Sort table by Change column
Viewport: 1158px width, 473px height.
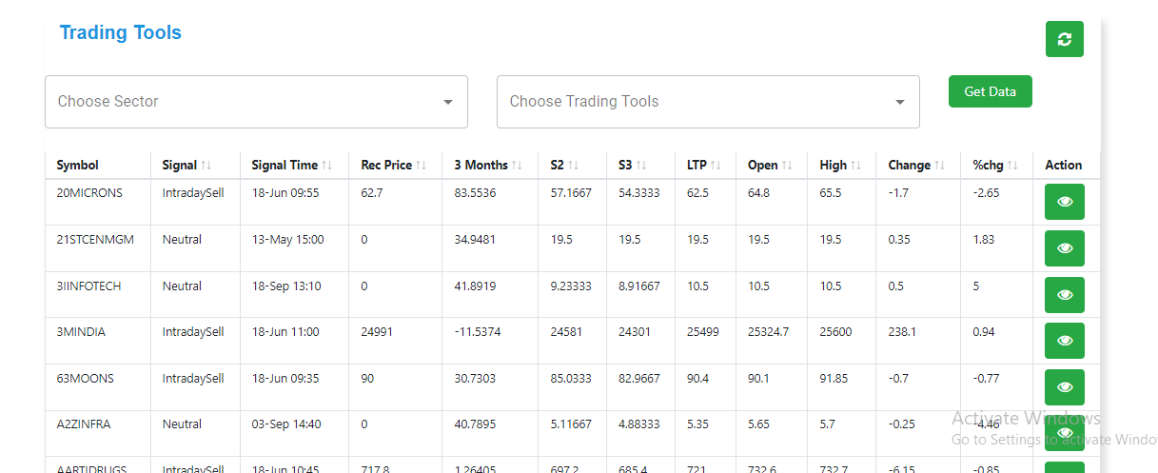click(940, 166)
